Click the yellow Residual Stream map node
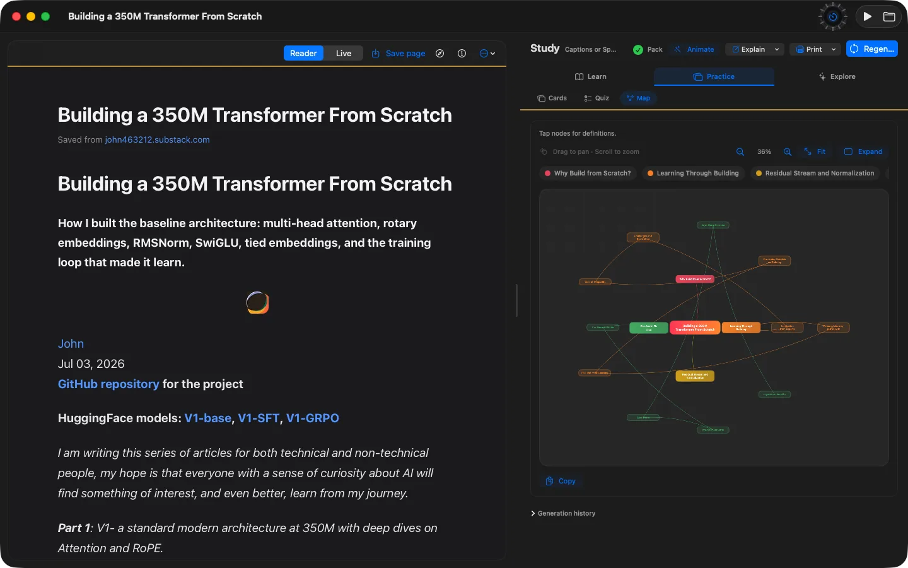This screenshot has height=568, width=908. pyautogui.click(x=695, y=376)
